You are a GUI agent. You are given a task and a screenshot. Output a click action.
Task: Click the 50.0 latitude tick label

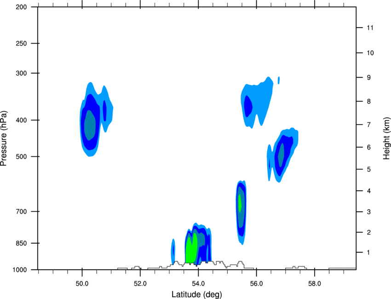(82, 284)
